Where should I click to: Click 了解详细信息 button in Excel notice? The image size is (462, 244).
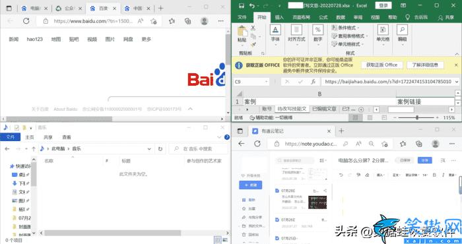(425, 65)
